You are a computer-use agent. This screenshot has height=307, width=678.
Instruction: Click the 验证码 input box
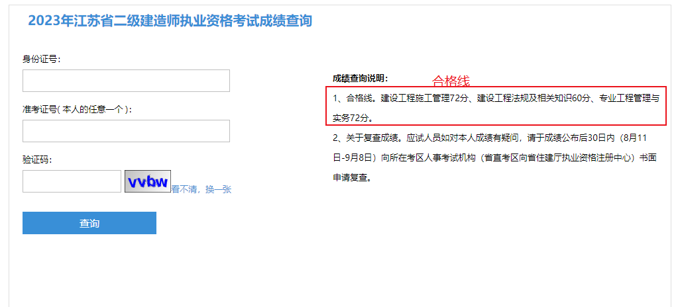(72, 181)
